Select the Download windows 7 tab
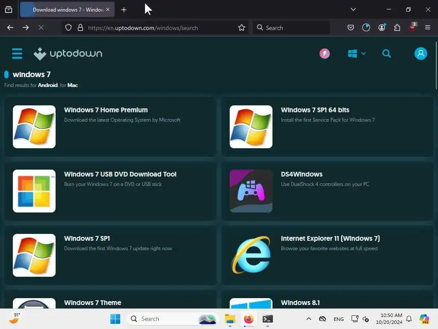This screenshot has width=438, height=329. tap(67, 10)
